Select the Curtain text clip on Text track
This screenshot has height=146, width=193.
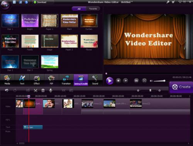(33, 127)
